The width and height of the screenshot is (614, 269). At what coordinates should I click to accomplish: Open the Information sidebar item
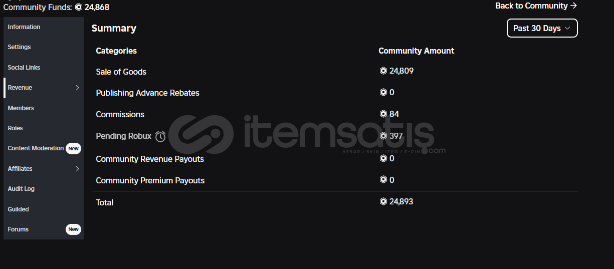tap(44, 27)
